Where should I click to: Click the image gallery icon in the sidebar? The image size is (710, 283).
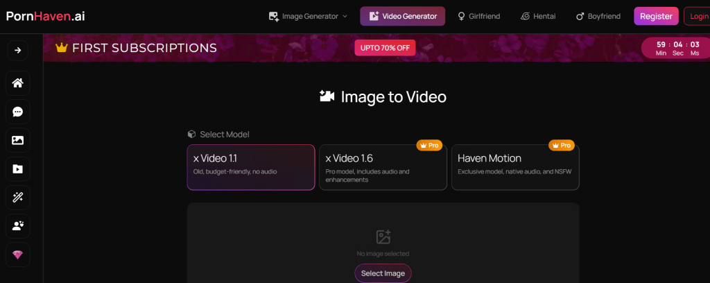[17, 140]
